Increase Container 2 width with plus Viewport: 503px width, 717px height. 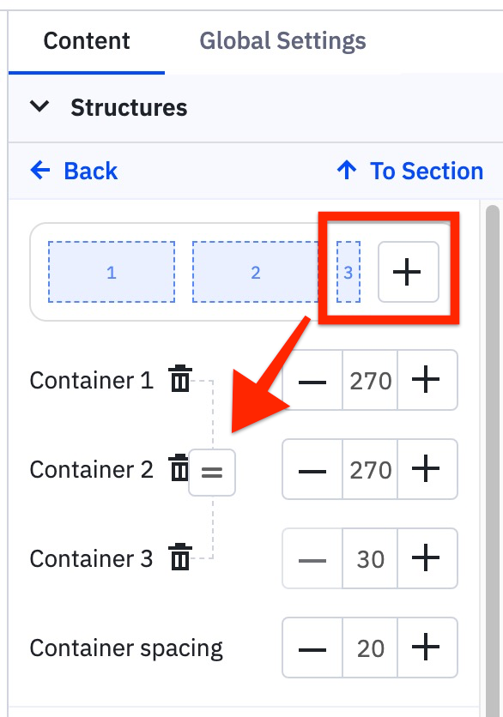click(x=428, y=469)
